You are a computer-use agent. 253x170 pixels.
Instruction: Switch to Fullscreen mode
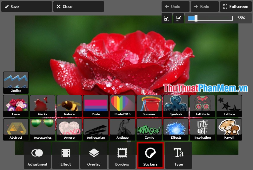(236, 7)
